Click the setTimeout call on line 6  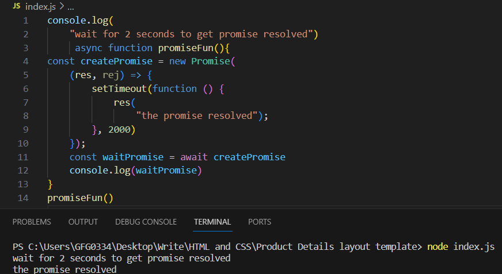click(x=119, y=88)
